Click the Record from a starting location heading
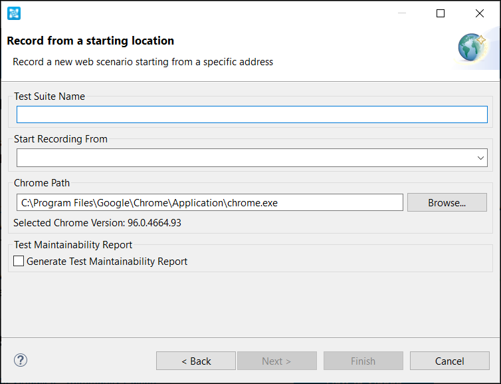This screenshot has height=384, width=501. click(x=90, y=41)
